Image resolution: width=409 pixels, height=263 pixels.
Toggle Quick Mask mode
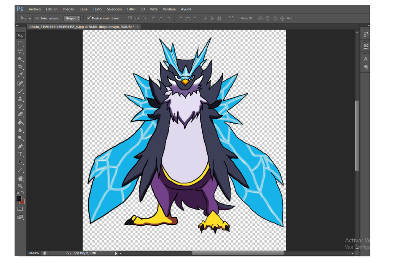[x=20, y=209]
